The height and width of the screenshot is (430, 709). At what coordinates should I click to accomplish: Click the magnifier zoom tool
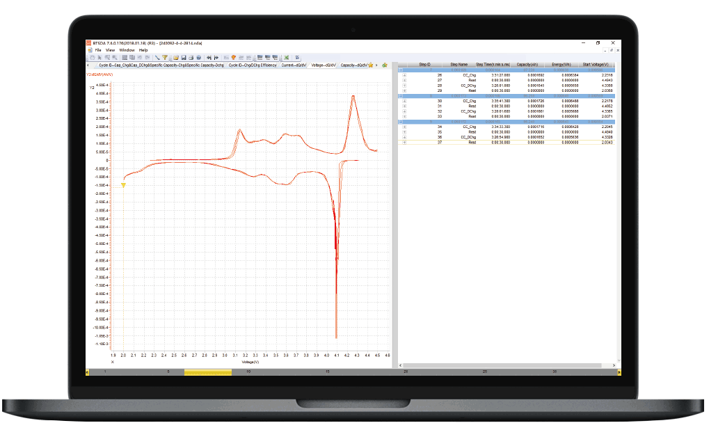[x=115, y=58]
